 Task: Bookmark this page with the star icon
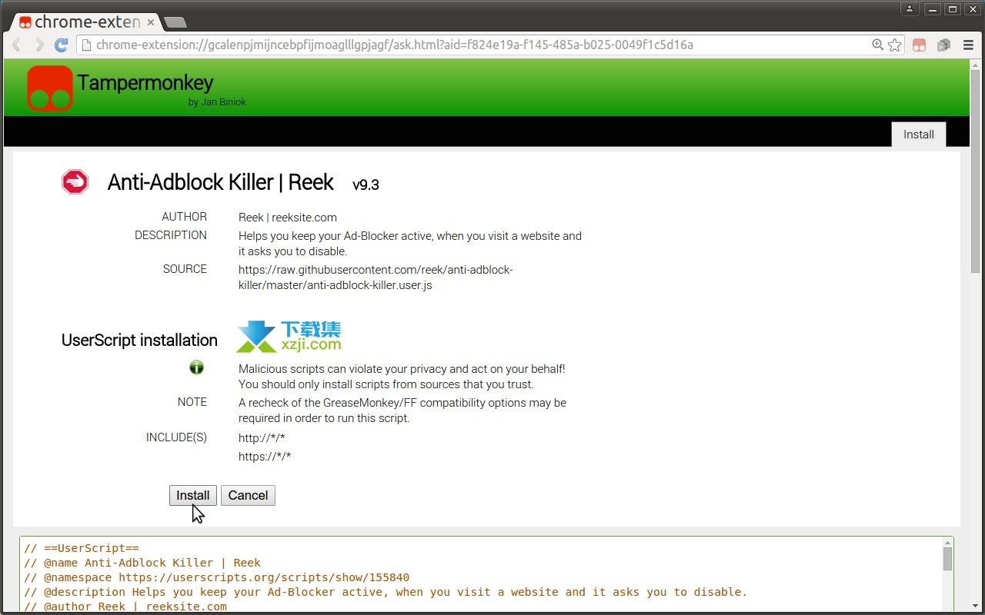coord(895,45)
